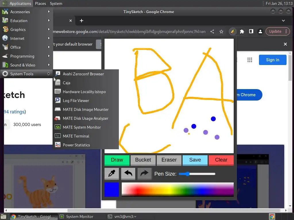Adjust the Pen Size slider
The image size is (294, 220).
coord(197,174)
